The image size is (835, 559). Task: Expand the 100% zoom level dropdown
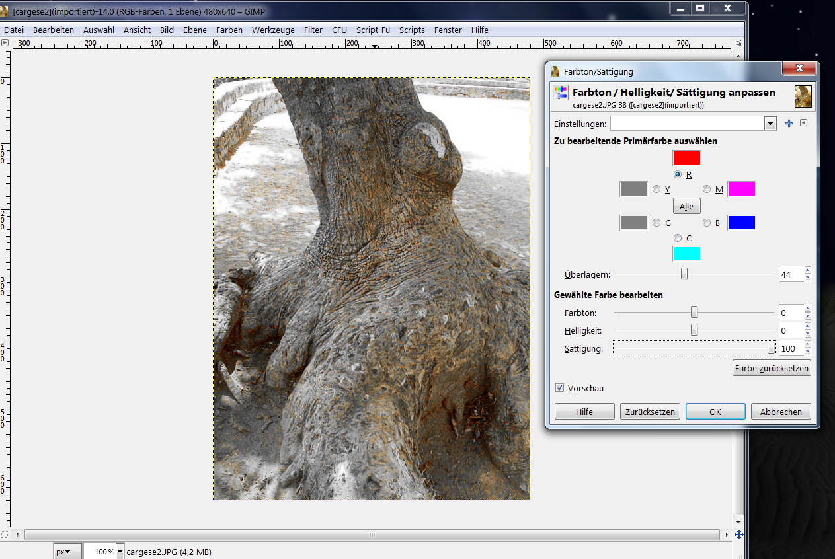120,551
